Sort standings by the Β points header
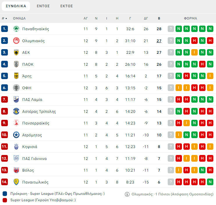 click(x=159, y=18)
